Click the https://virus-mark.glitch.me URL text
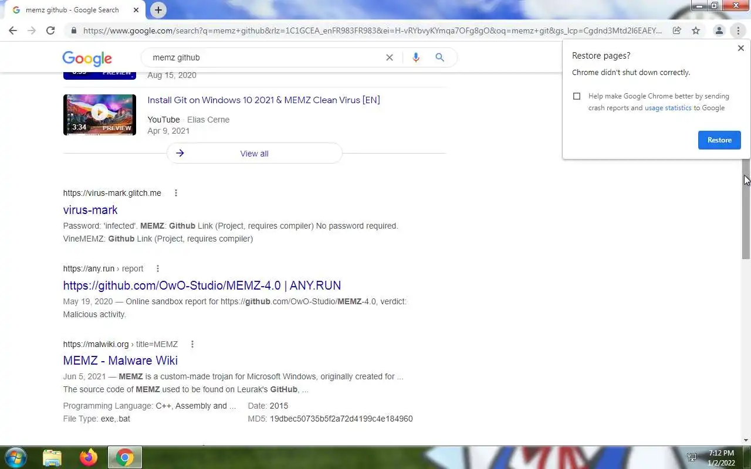 112,193
